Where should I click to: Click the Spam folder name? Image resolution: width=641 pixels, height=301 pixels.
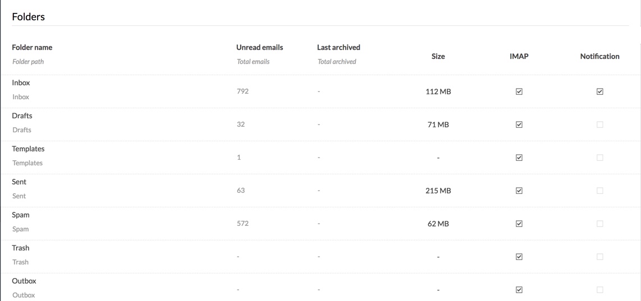tap(21, 215)
